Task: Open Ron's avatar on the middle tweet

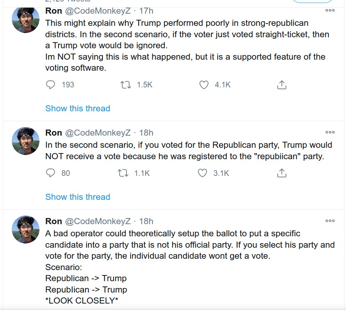Action: coord(25,141)
